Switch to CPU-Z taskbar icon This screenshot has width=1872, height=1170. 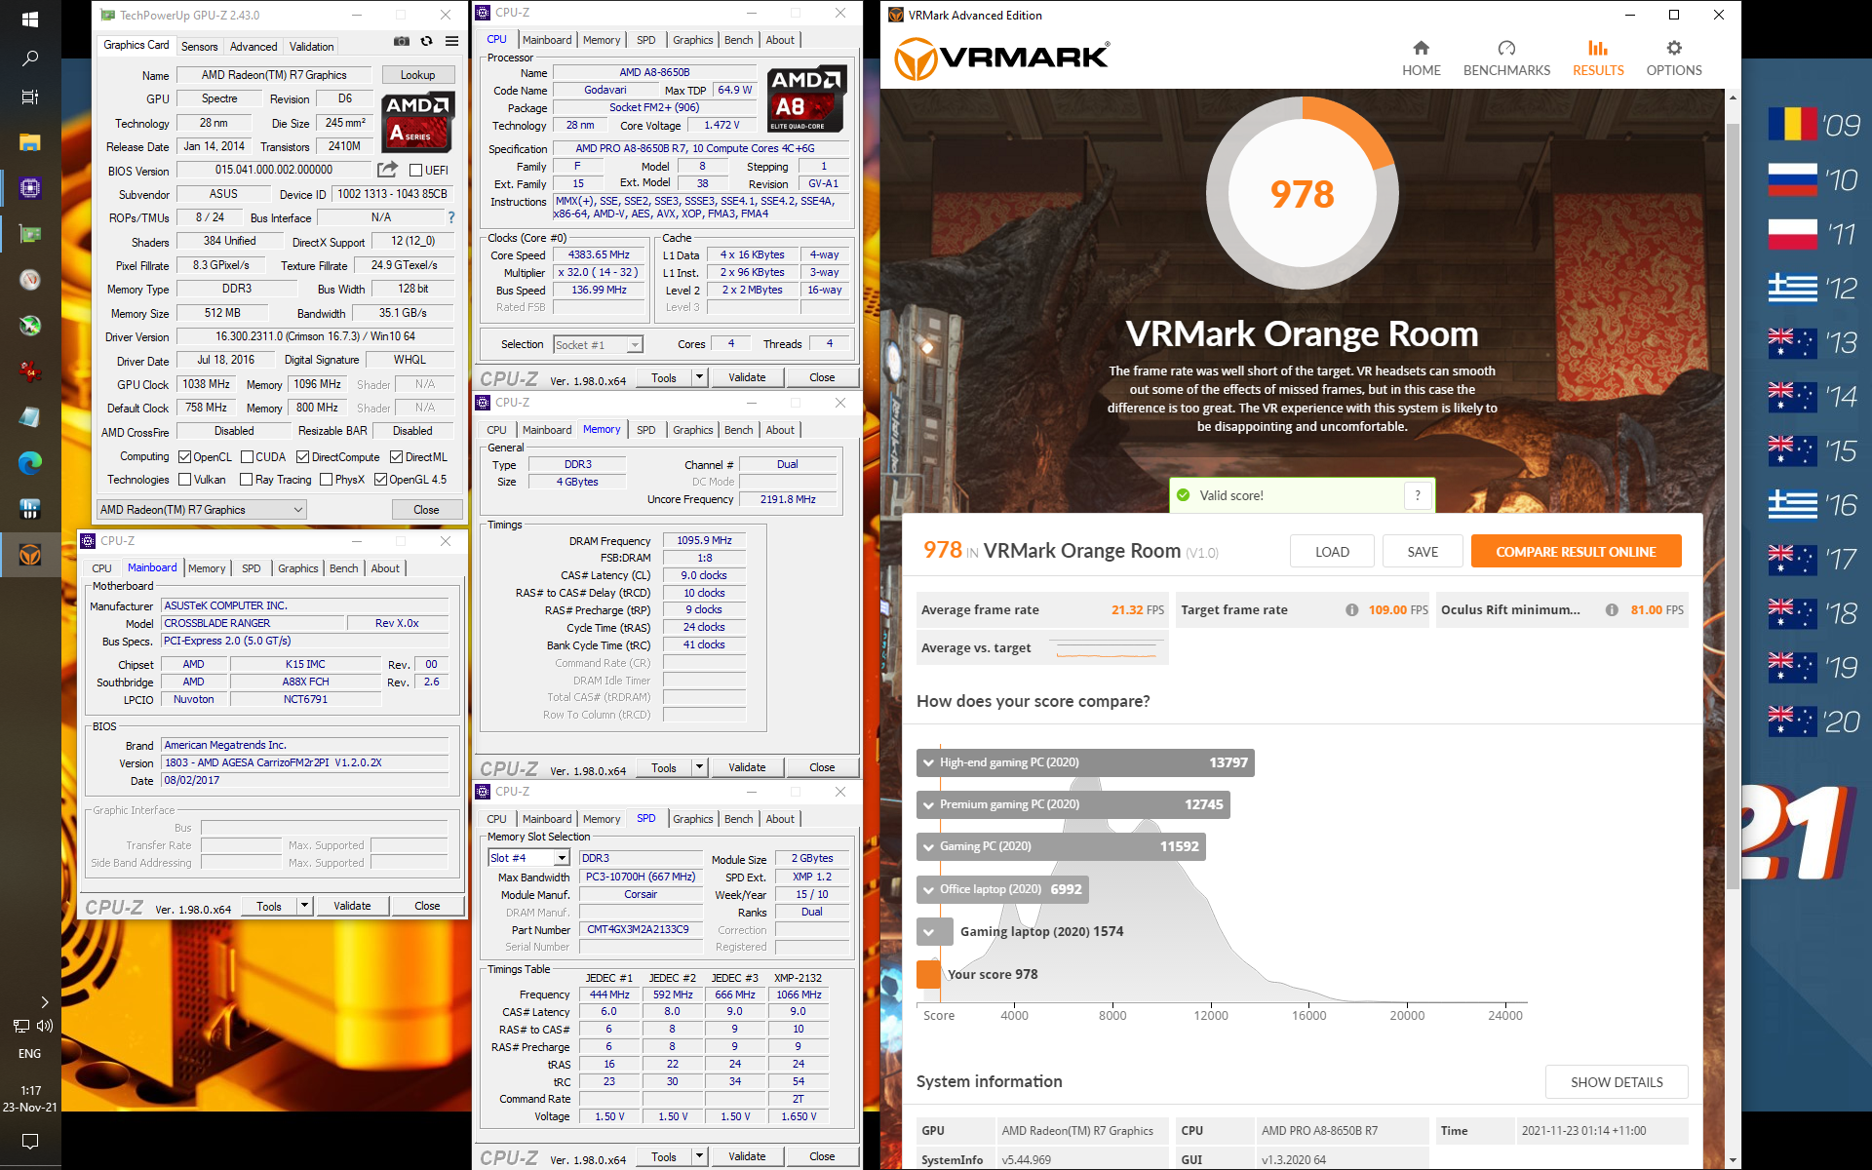tap(30, 188)
